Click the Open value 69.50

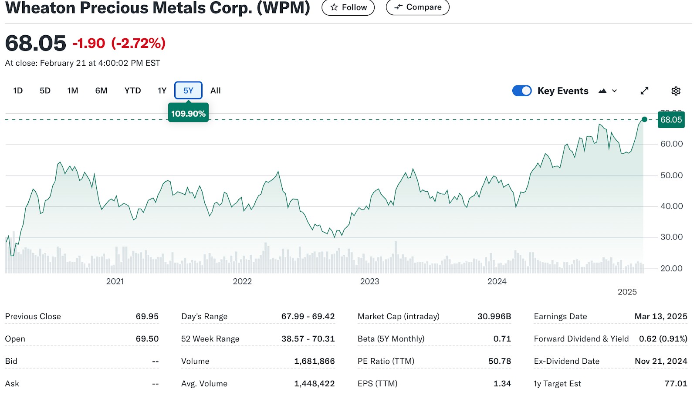coord(147,338)
